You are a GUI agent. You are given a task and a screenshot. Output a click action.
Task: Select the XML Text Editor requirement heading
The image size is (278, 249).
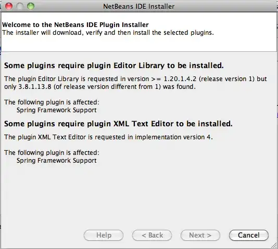click(118, 124)
